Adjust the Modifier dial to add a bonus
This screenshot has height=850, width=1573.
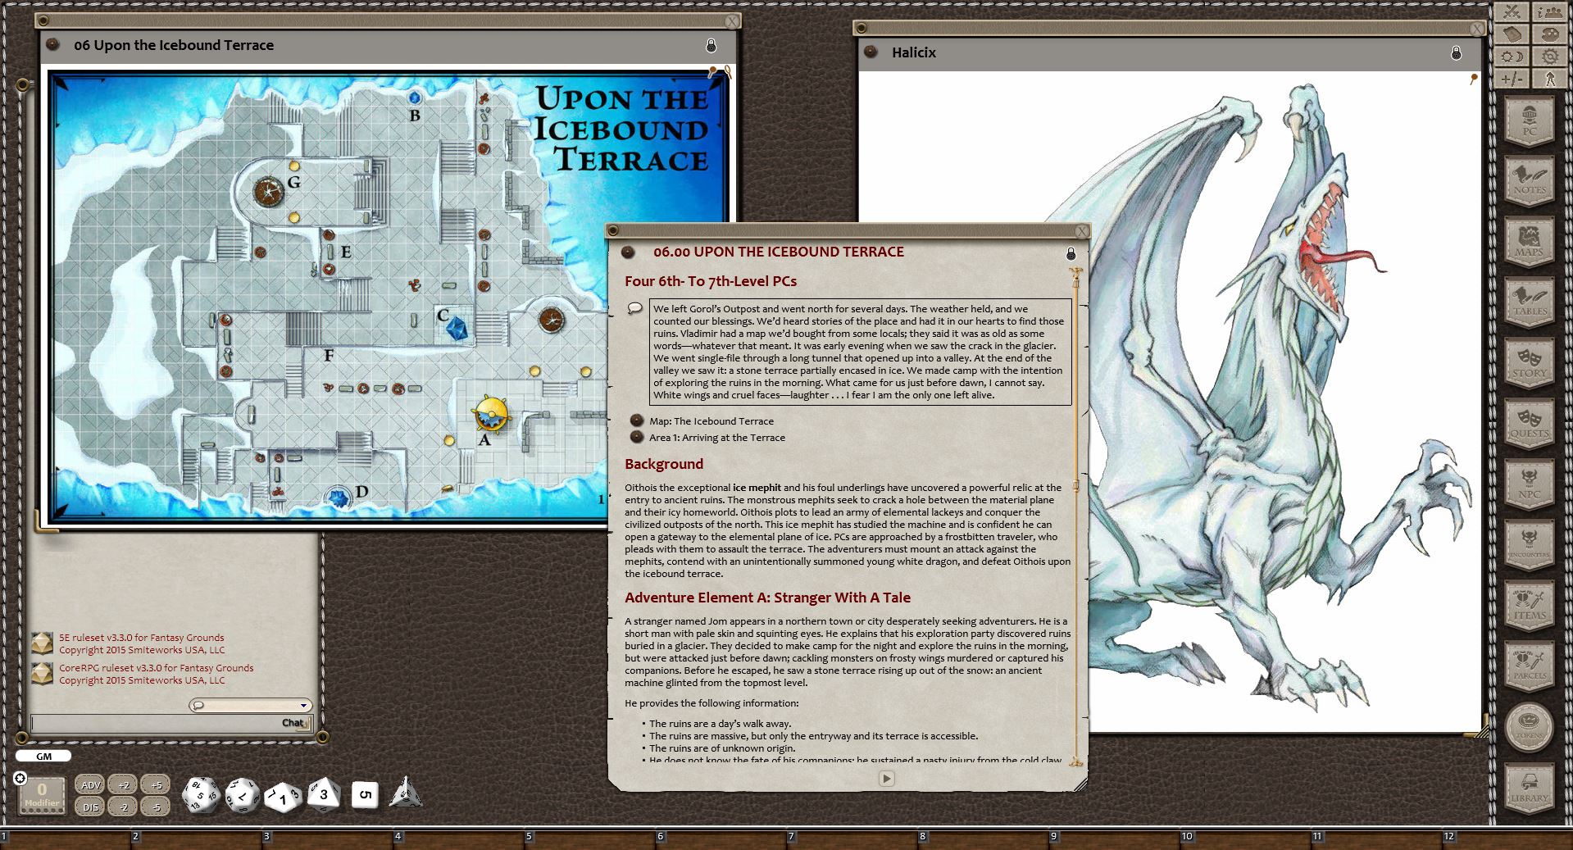click(41, 789)
